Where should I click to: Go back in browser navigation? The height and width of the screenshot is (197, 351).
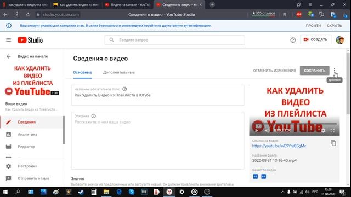point(5,15)
